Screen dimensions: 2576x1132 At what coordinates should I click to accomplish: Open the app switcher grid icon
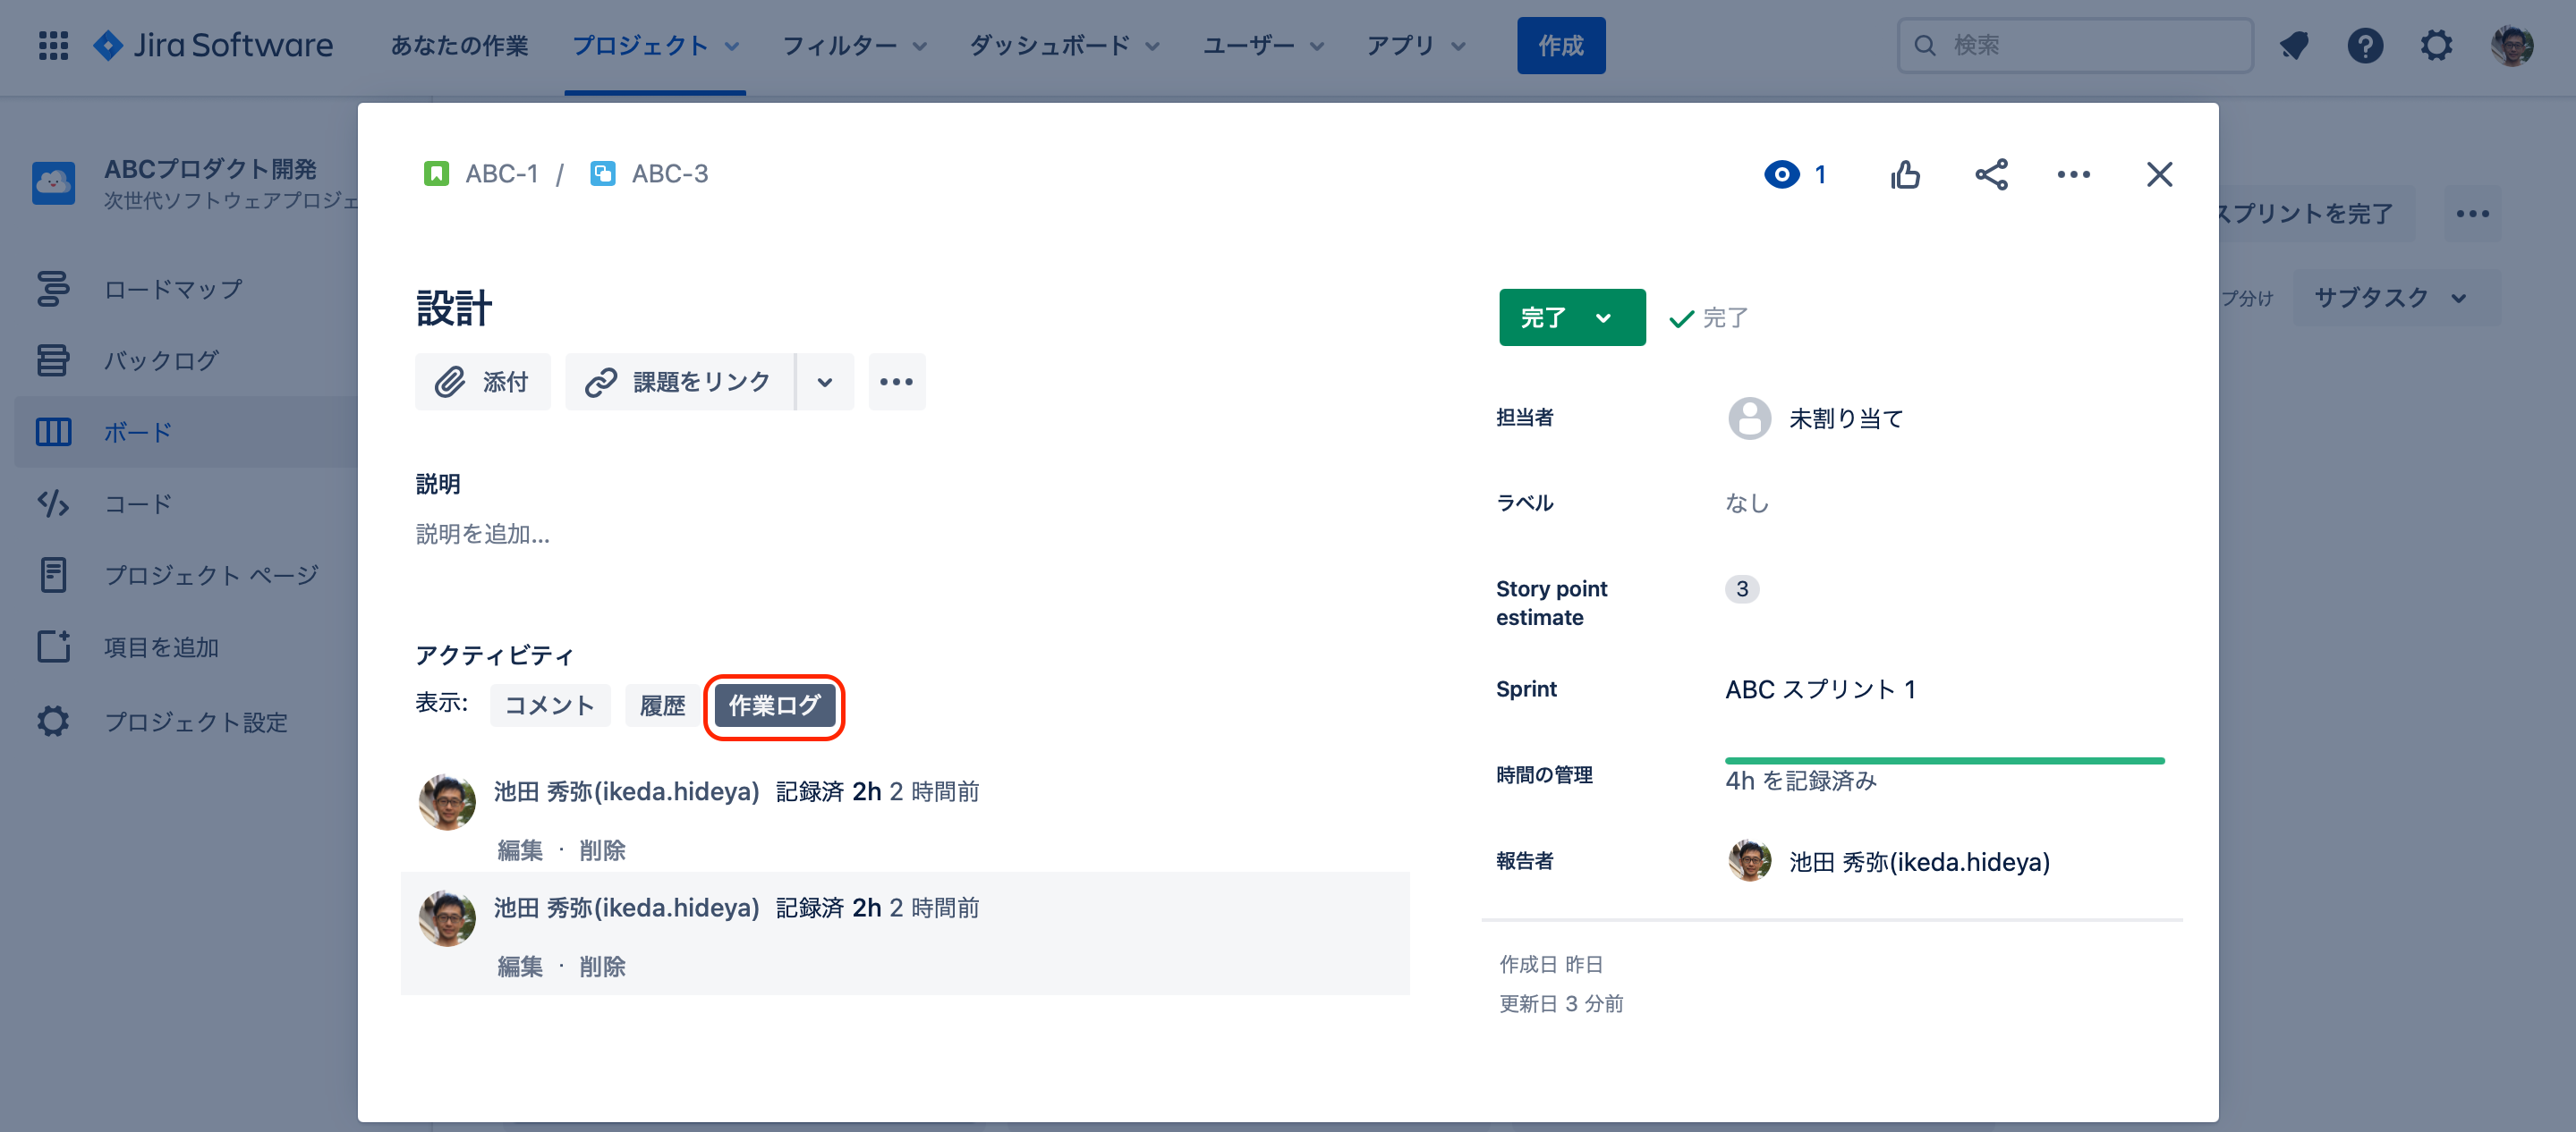click(53, 46)
